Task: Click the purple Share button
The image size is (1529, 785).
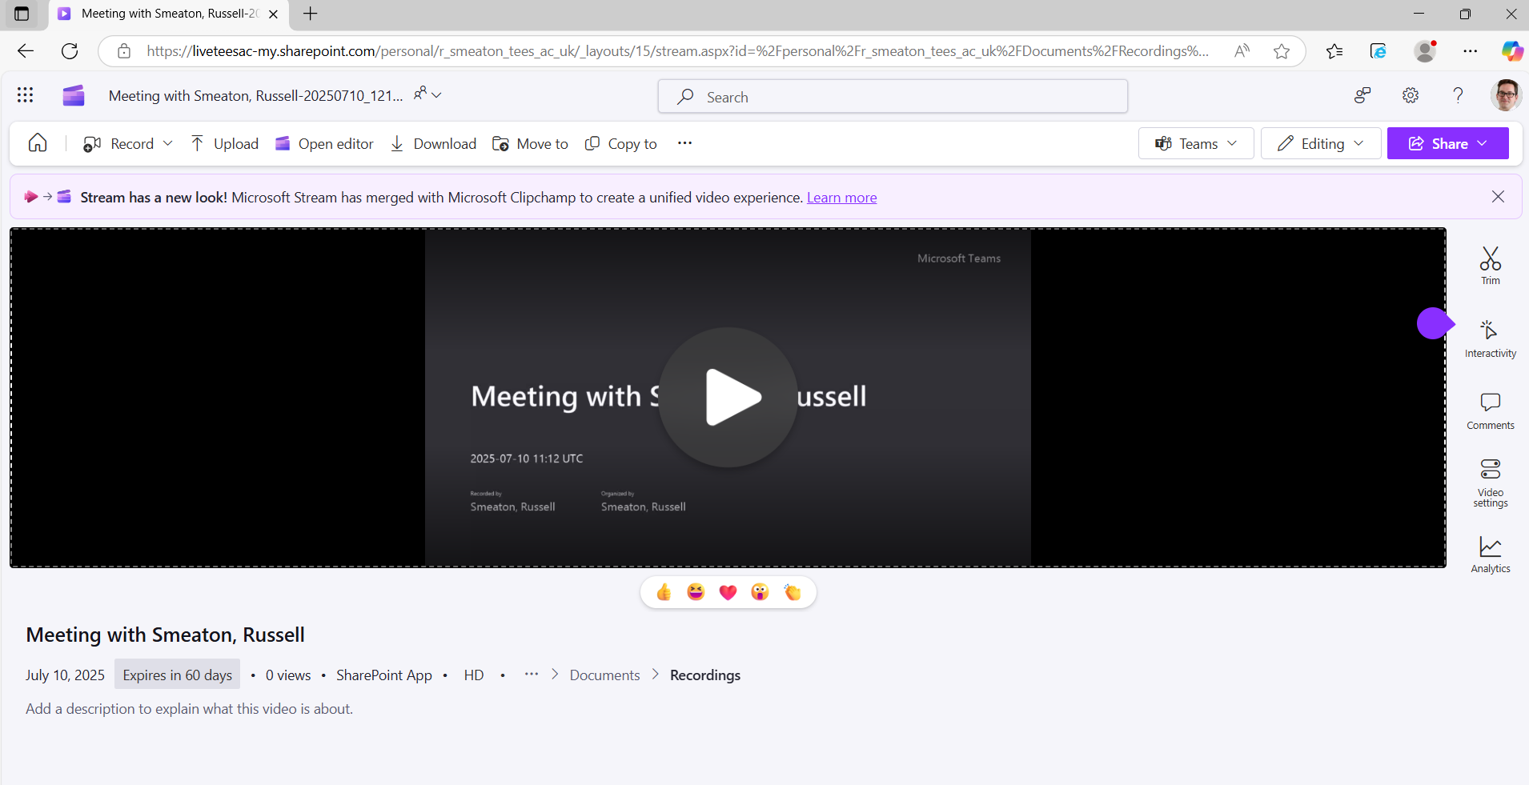Action: click(x=1447, y=144)
